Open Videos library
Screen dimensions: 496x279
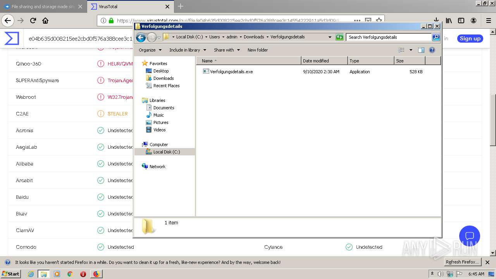click(x=159, y=130)
